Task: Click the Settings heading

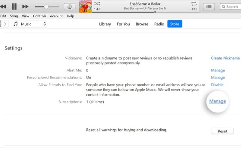Action: [14, 48]
